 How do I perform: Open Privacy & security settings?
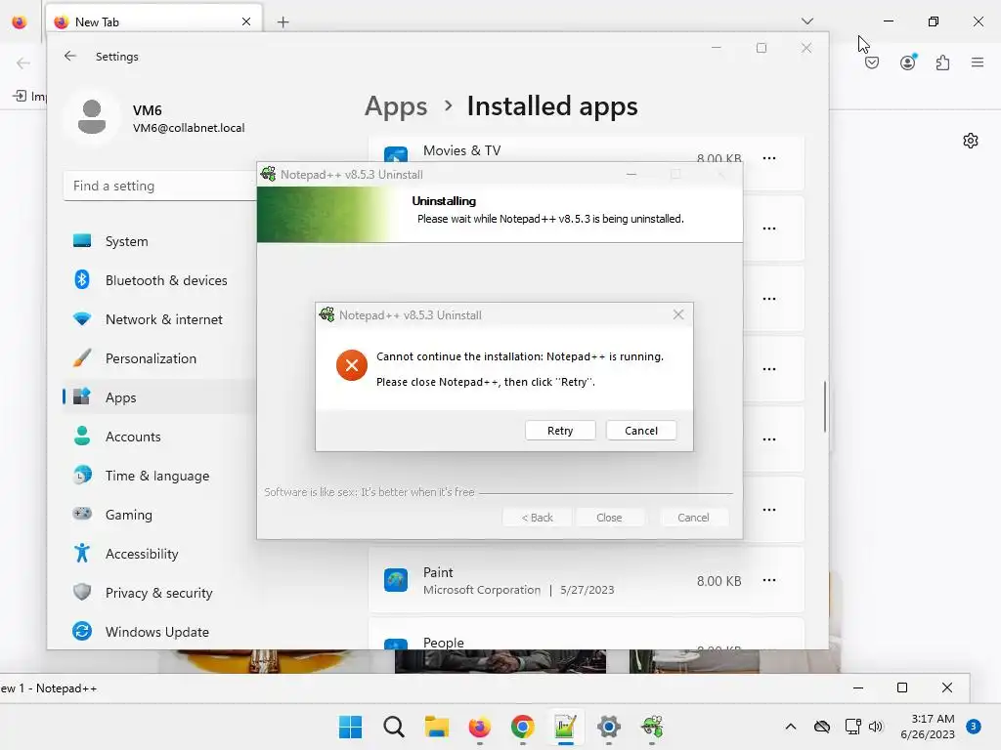pos(159,593)
